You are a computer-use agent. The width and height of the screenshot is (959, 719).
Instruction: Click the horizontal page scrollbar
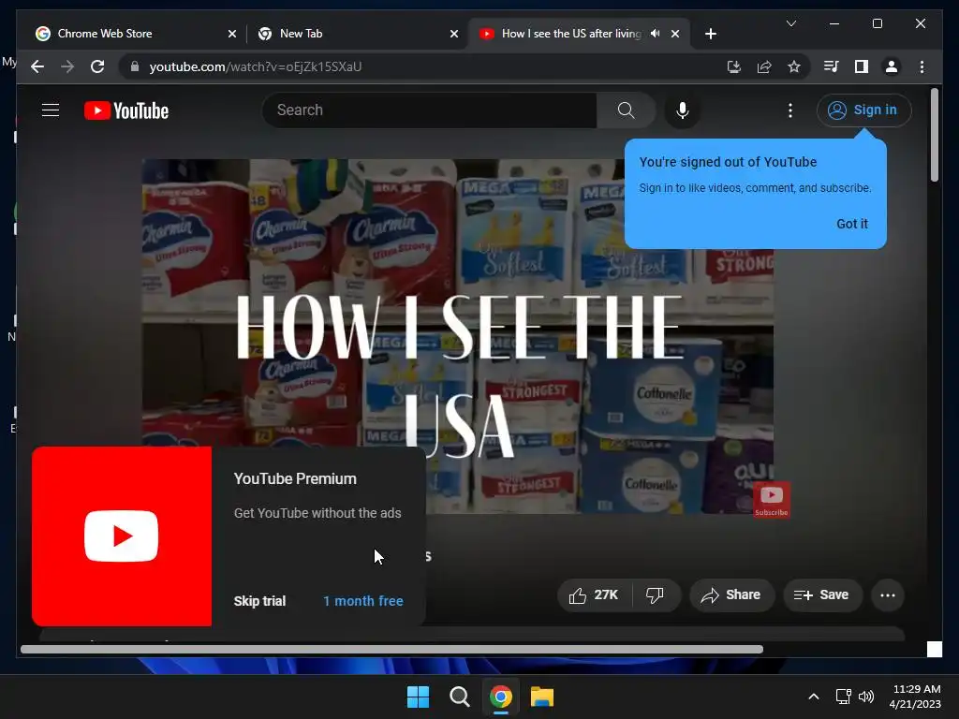(391, 650)
